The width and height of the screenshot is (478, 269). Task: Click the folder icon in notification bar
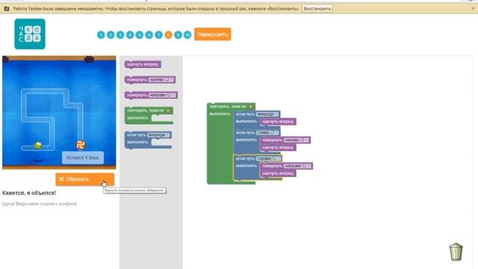click(7, 8)
